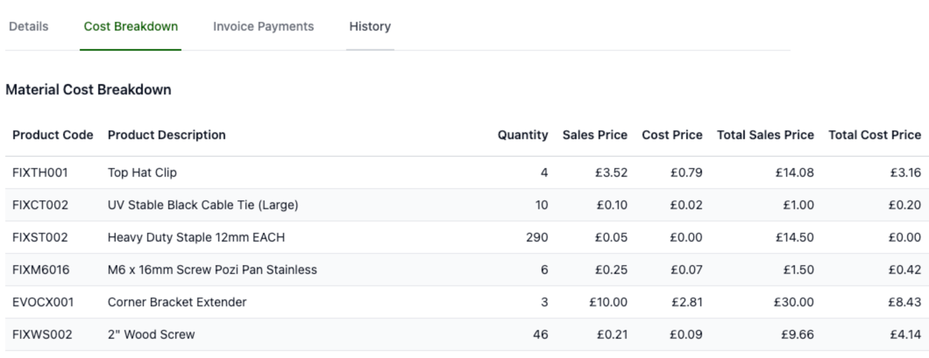
Task: Select product code FIXM6016
Action: pos(41,270)
